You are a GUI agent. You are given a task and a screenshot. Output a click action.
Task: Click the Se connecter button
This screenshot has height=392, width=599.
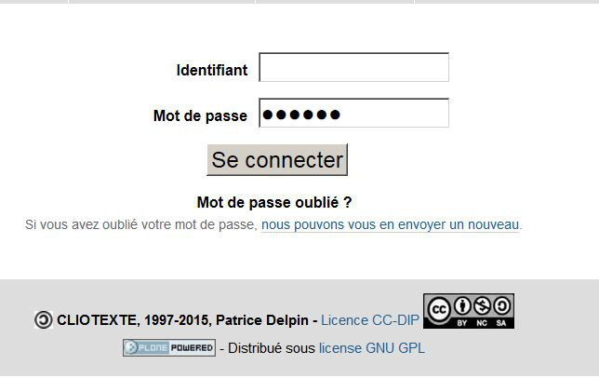[x=277, y=160]
